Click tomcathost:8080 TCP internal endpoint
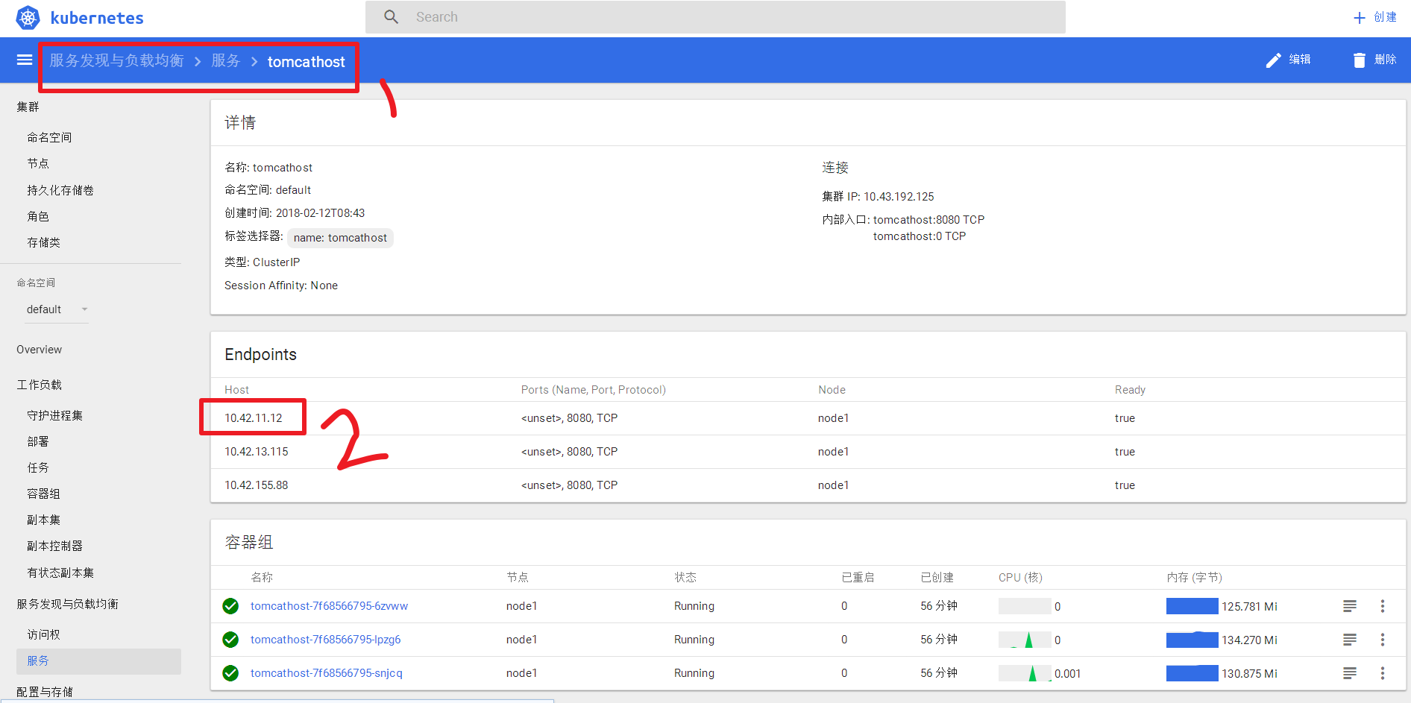This screenshot has height=703, width=1411. (x=928, y=220)
